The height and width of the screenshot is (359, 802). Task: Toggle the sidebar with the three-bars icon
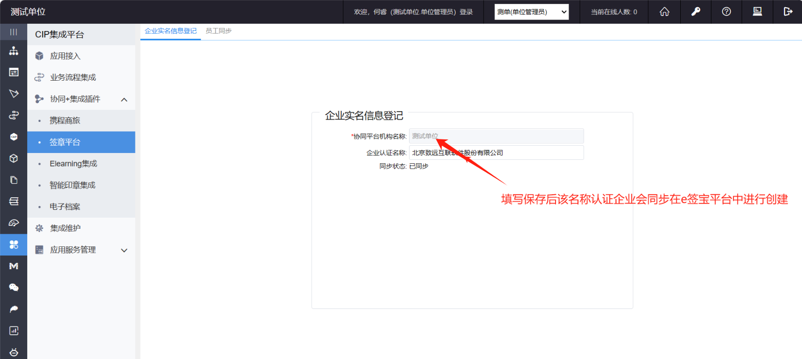[x=14, y=32]
